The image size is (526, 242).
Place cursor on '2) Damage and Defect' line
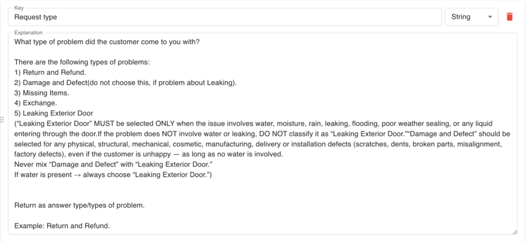coord(125,83)
